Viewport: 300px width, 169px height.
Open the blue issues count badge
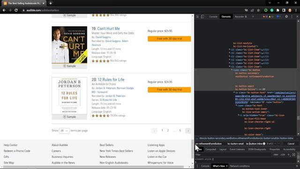click(278, 17)
